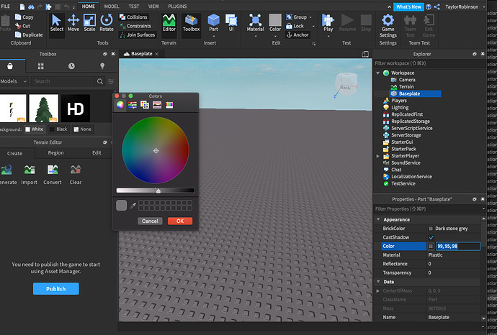Open the Region tab in Terrain Editor
The width and height of the screenshot is (497, 335).
click(55, 153)
